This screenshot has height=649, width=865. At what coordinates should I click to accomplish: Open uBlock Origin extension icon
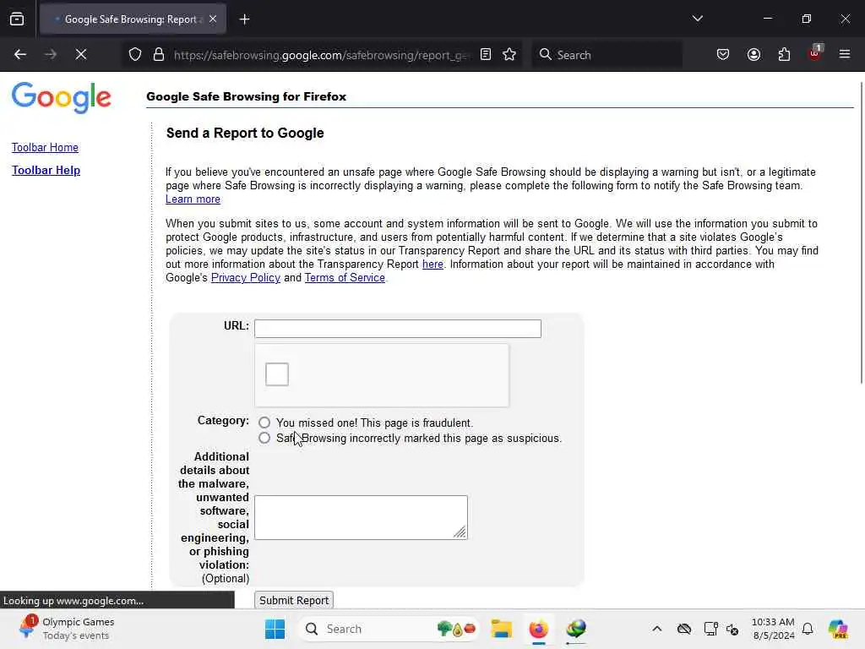[815, 53]
